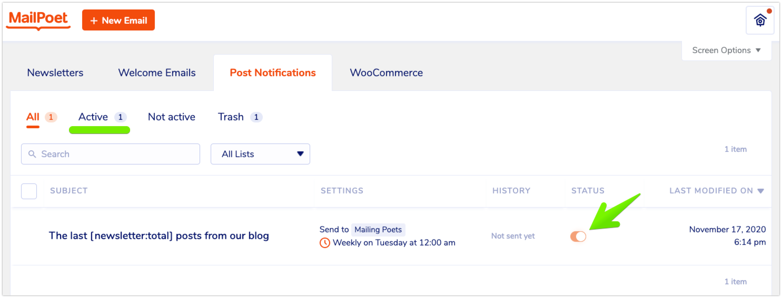Click the search magnifier icon
Screen dimensions: 782x298
point(32,154)
